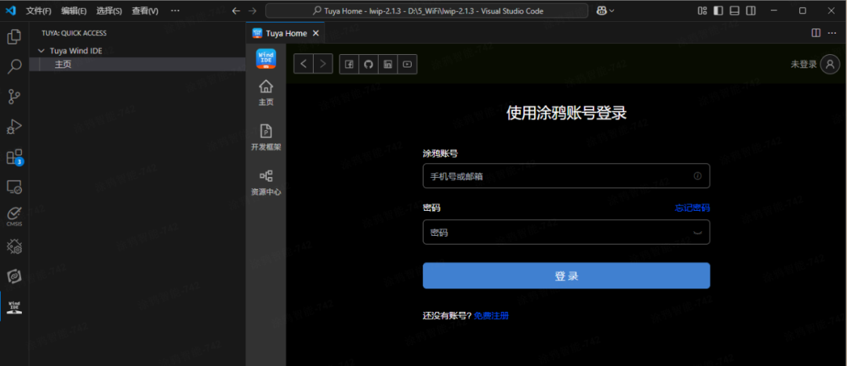Click the forward arrow in Tuya Home toolbar

[x=323, y=64]
